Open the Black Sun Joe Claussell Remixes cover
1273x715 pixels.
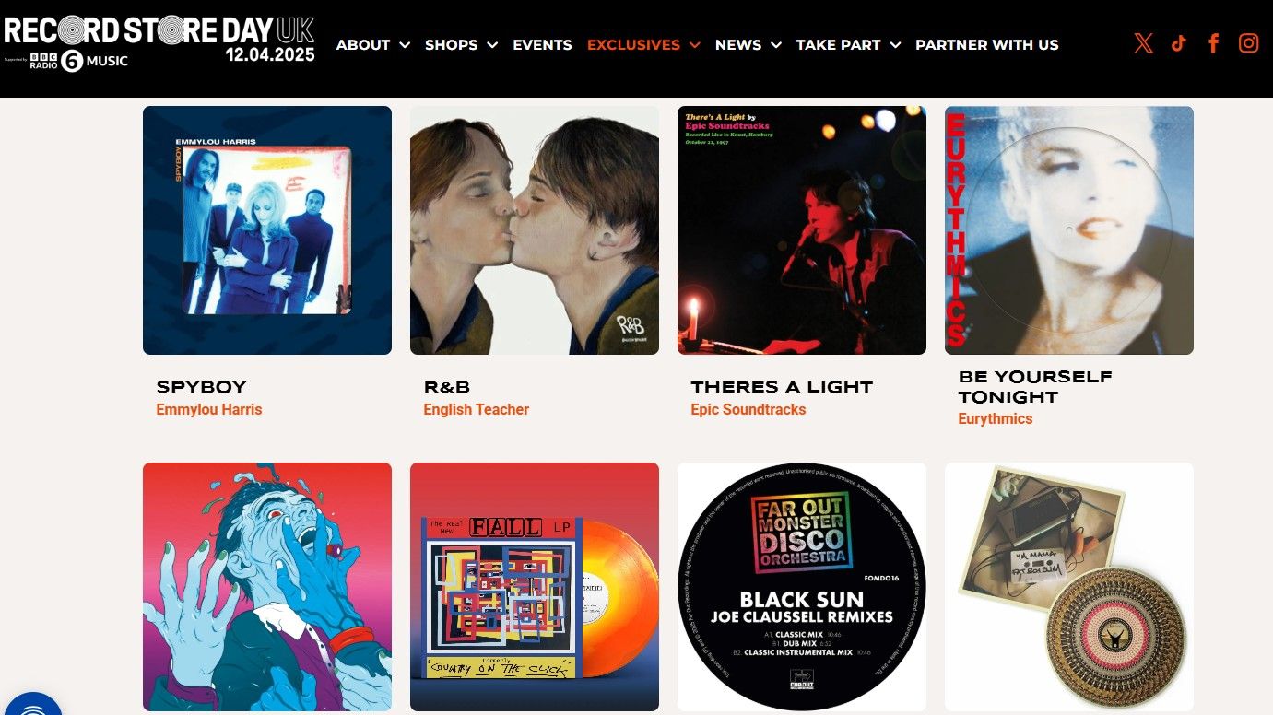click(802, 587)
